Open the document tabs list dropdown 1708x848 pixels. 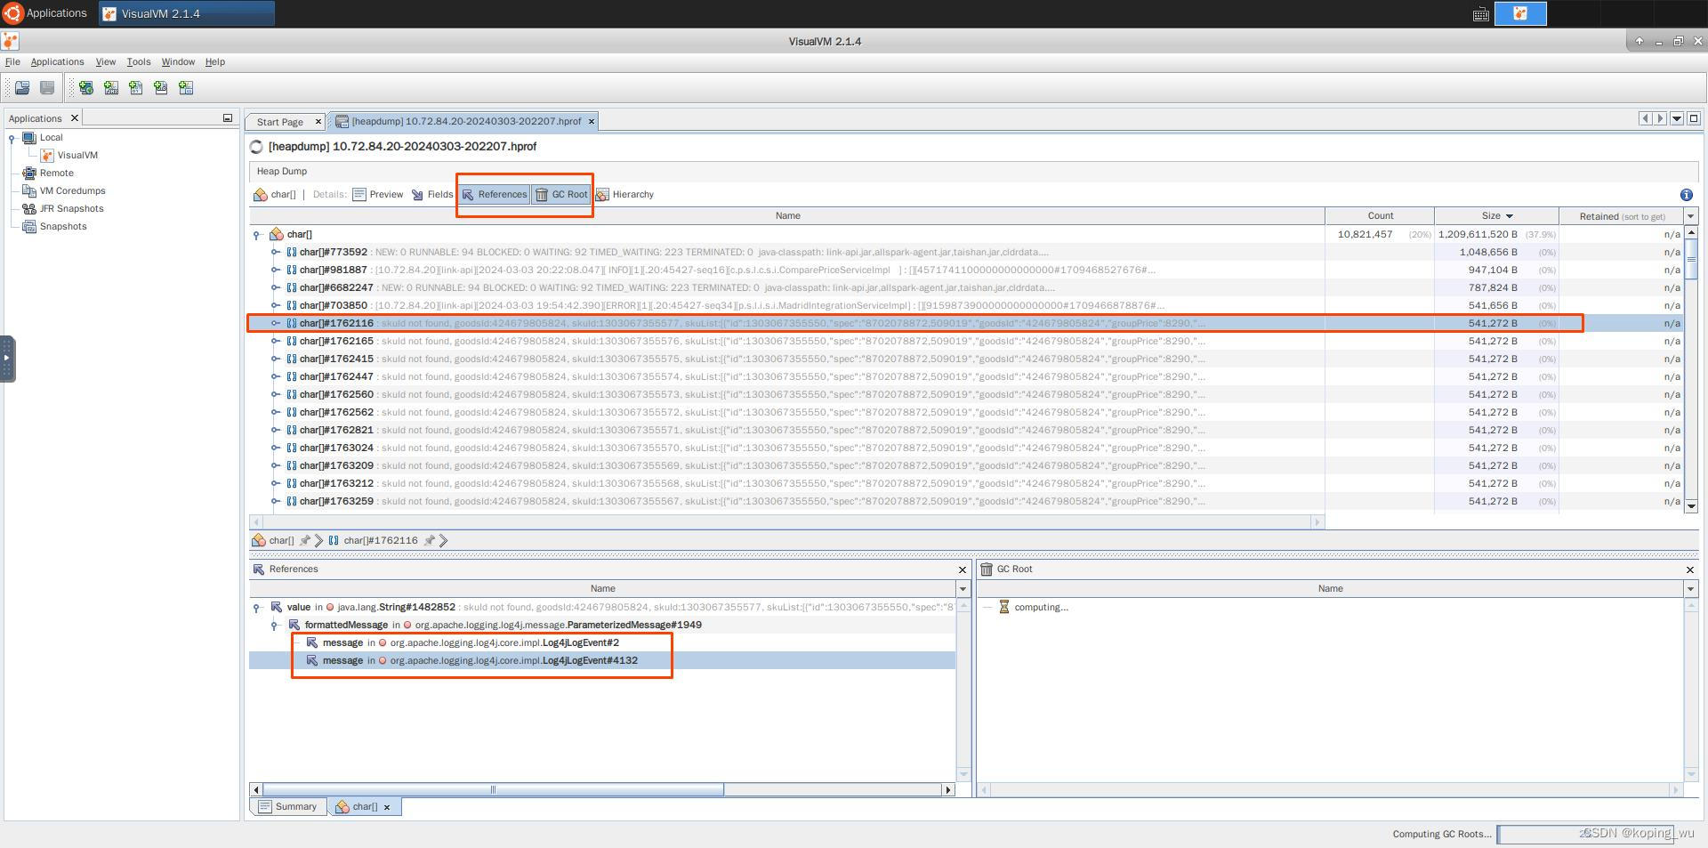pyautogui.click(x=1677, y=118)
